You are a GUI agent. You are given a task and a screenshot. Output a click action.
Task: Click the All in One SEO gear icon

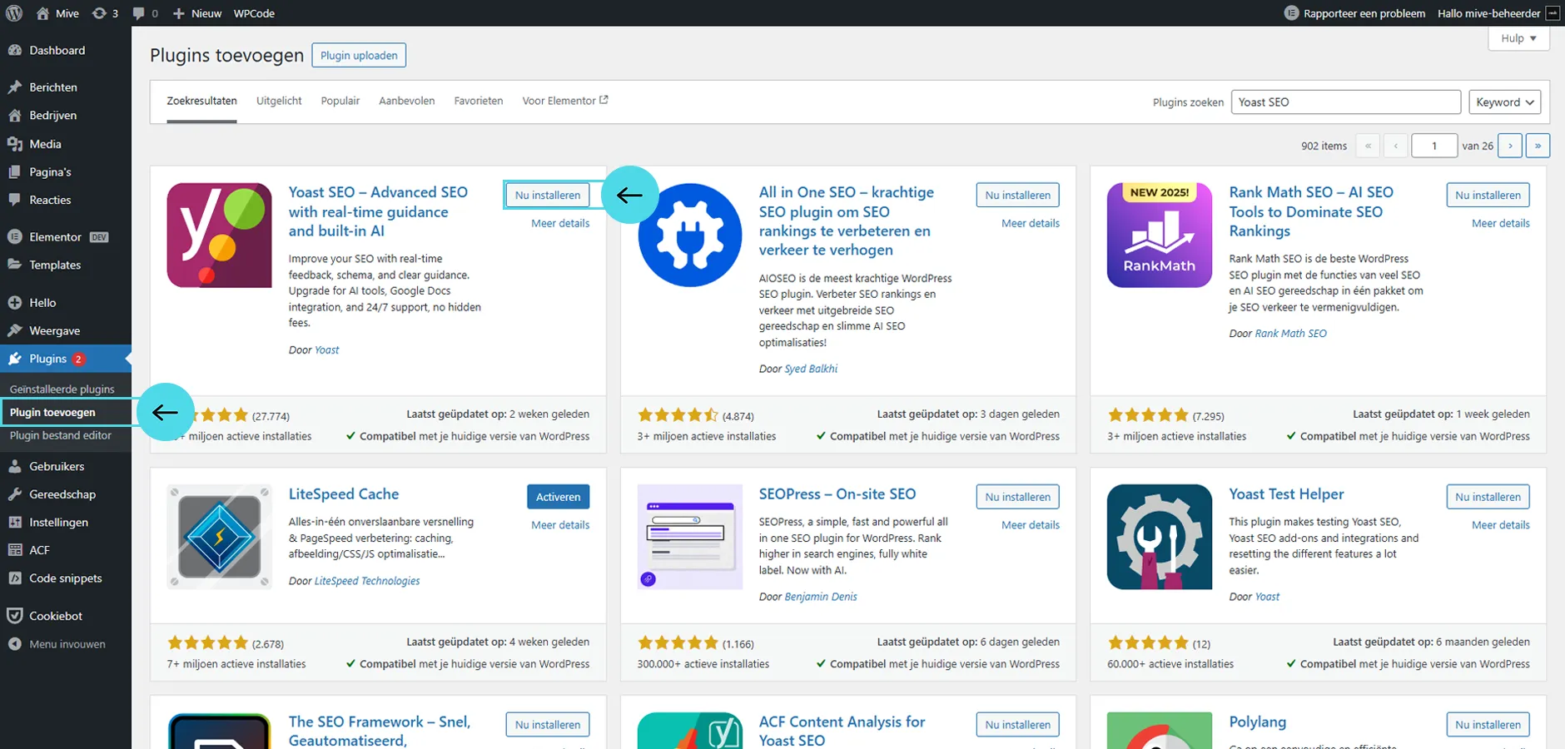[x=689, y=236]
